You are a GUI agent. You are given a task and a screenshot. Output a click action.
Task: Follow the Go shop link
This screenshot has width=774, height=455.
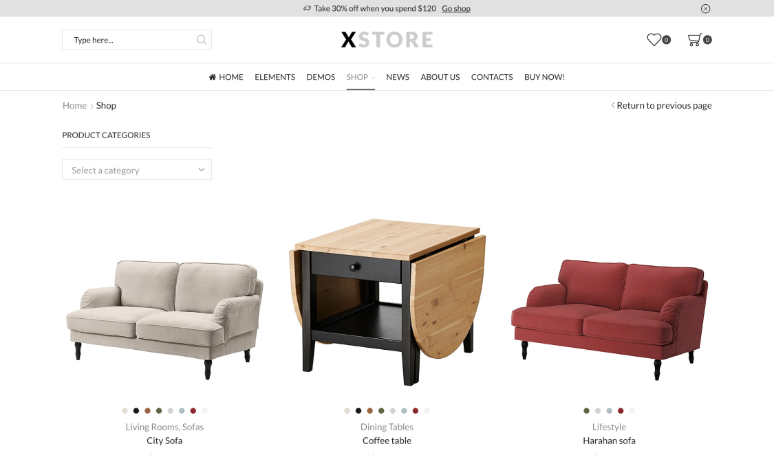[x=456, y=8]
